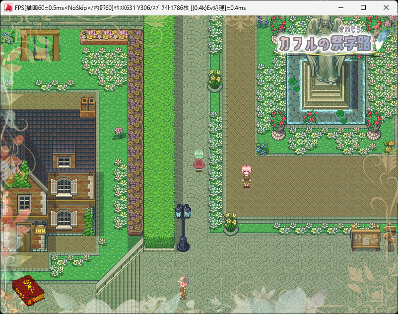398x314 pixels.
Task: Click the app icon in title bar
Action: (8, 7)
